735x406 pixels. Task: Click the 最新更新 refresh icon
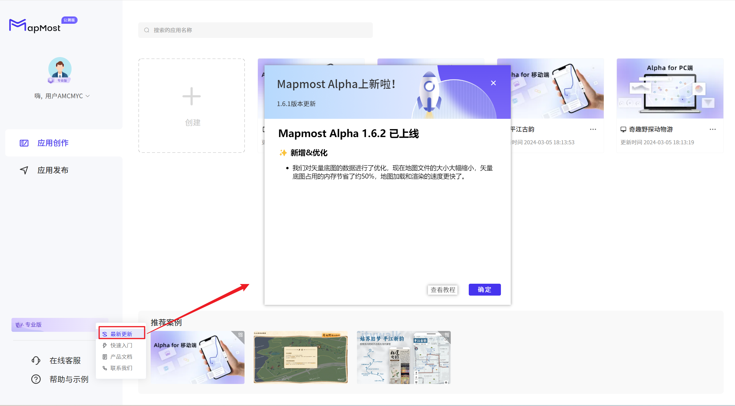coord(105,334)
